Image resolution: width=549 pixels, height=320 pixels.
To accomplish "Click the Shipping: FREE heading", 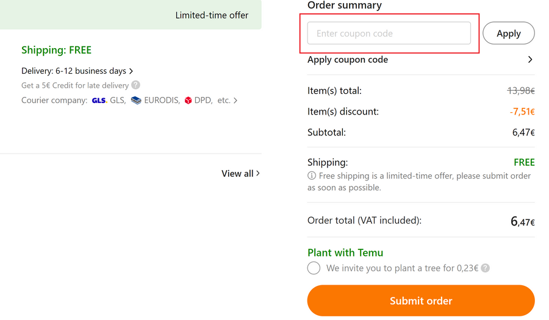I will pyautogui.click(x=56, y=50).
